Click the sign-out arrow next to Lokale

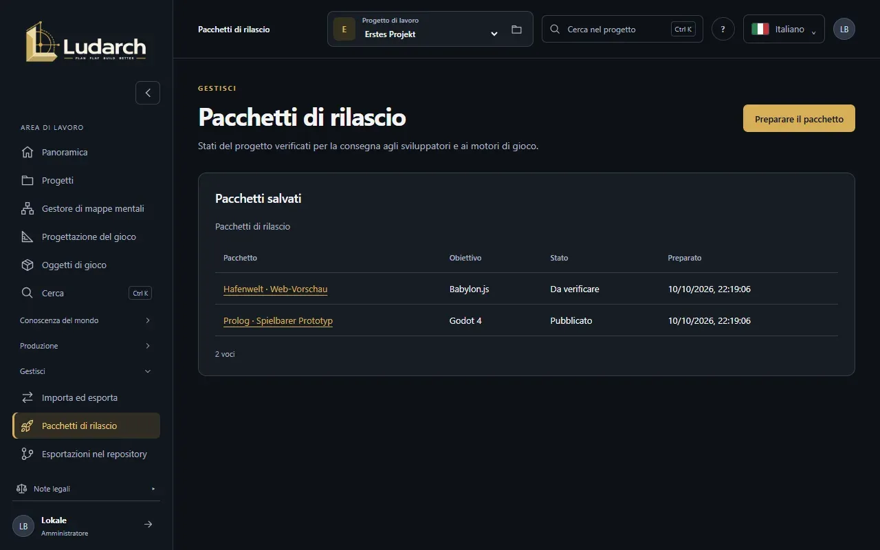click(148, 525)
